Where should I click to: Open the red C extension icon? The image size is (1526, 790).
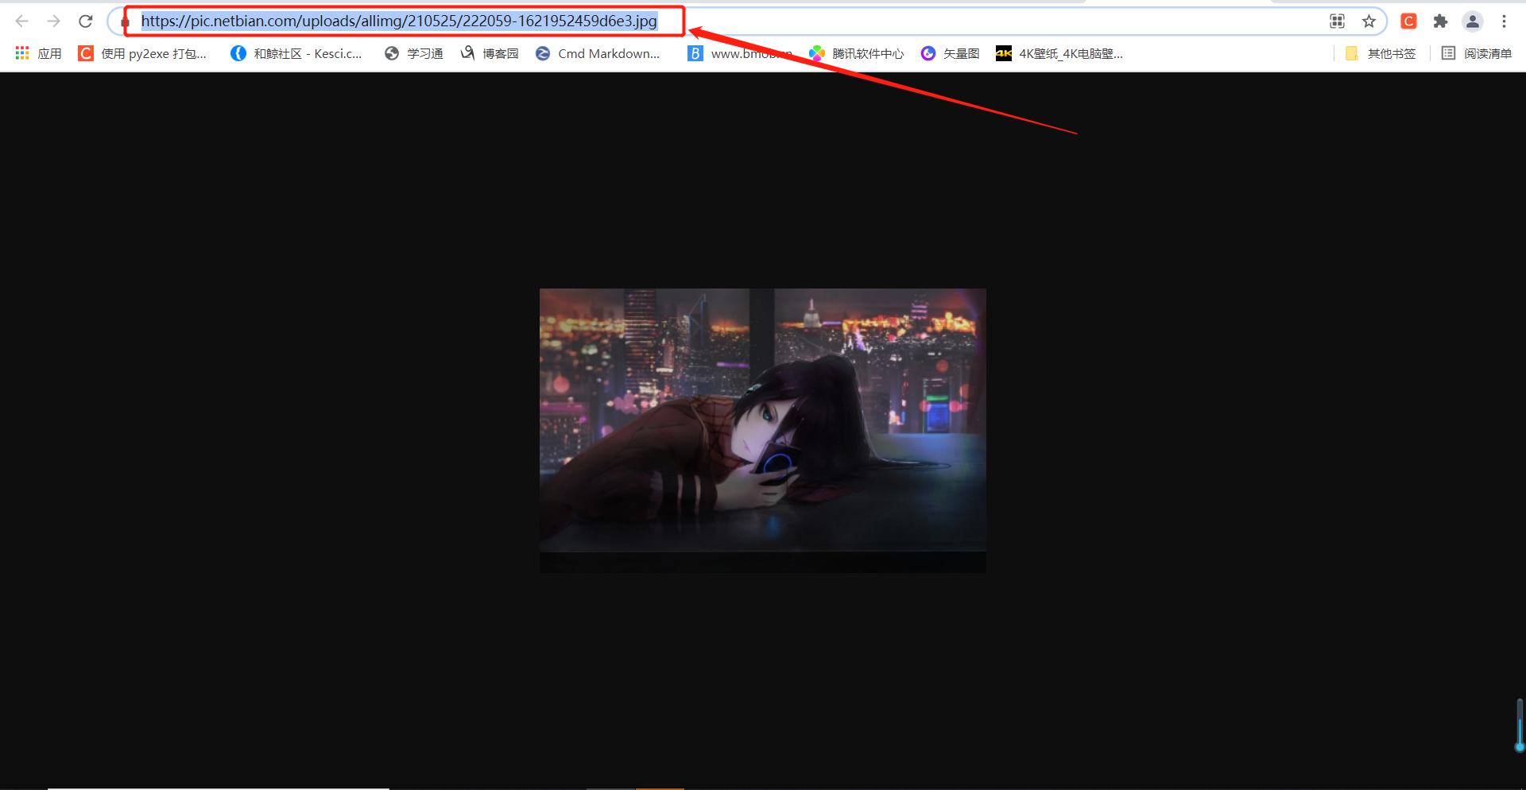pos(1408,21)
